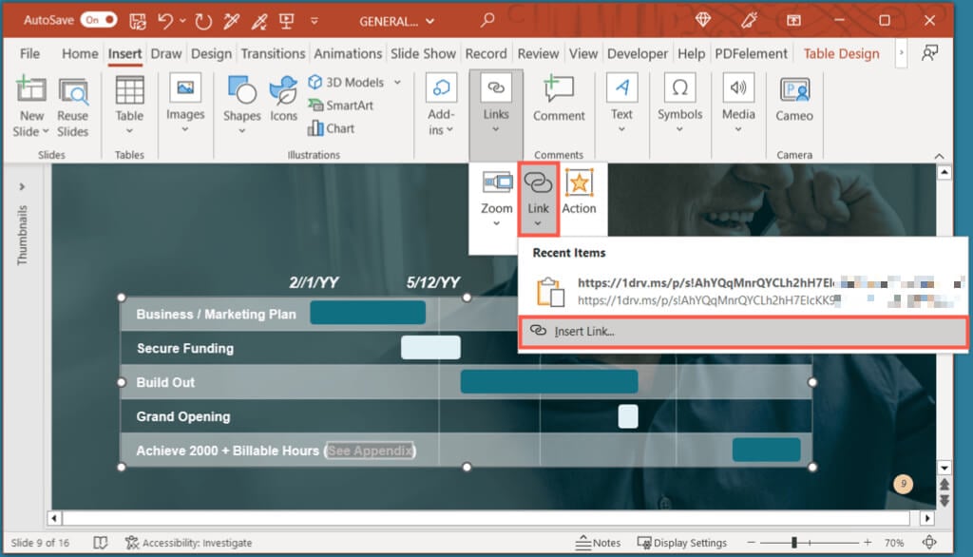Choose Insert Link... menu entry
Viewport: 973px width, 557px height.
(x=743, y=331)
